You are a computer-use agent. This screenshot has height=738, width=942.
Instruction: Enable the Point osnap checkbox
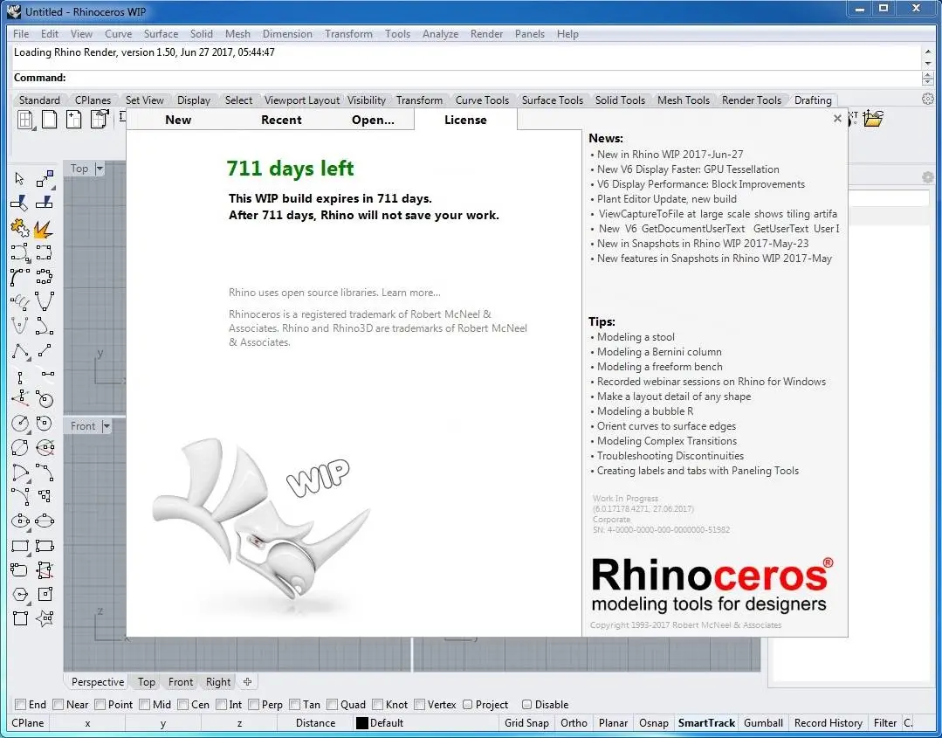point(100,704)
